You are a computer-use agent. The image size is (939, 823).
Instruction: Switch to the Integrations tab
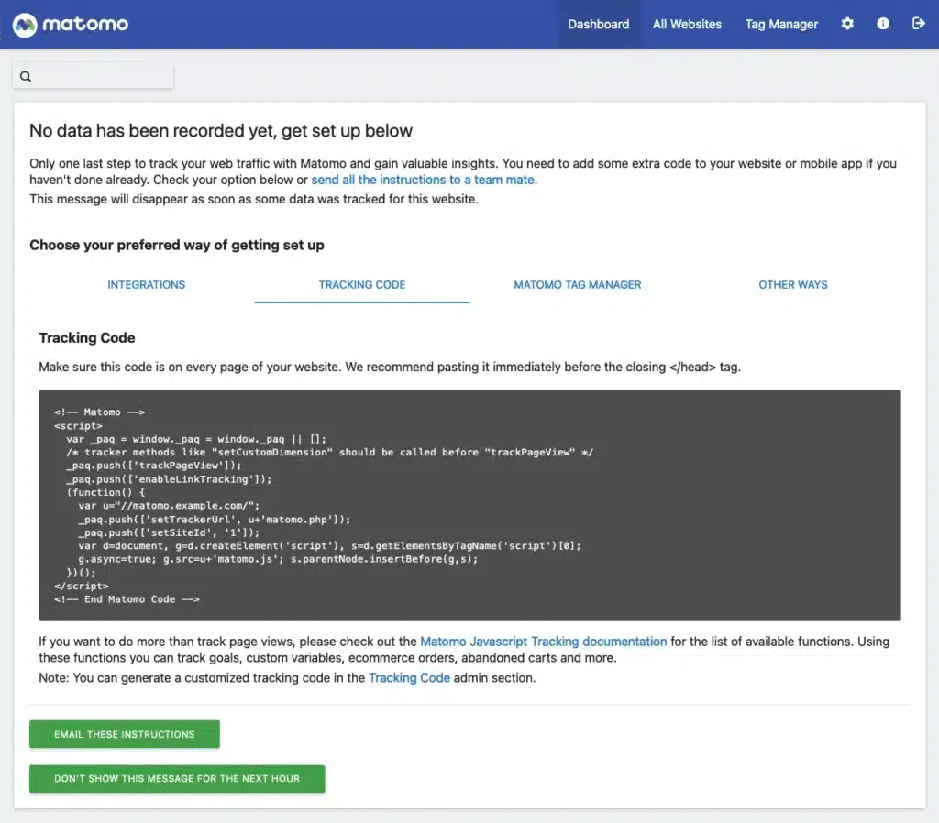pyautogui.click(x=147, y=285)
